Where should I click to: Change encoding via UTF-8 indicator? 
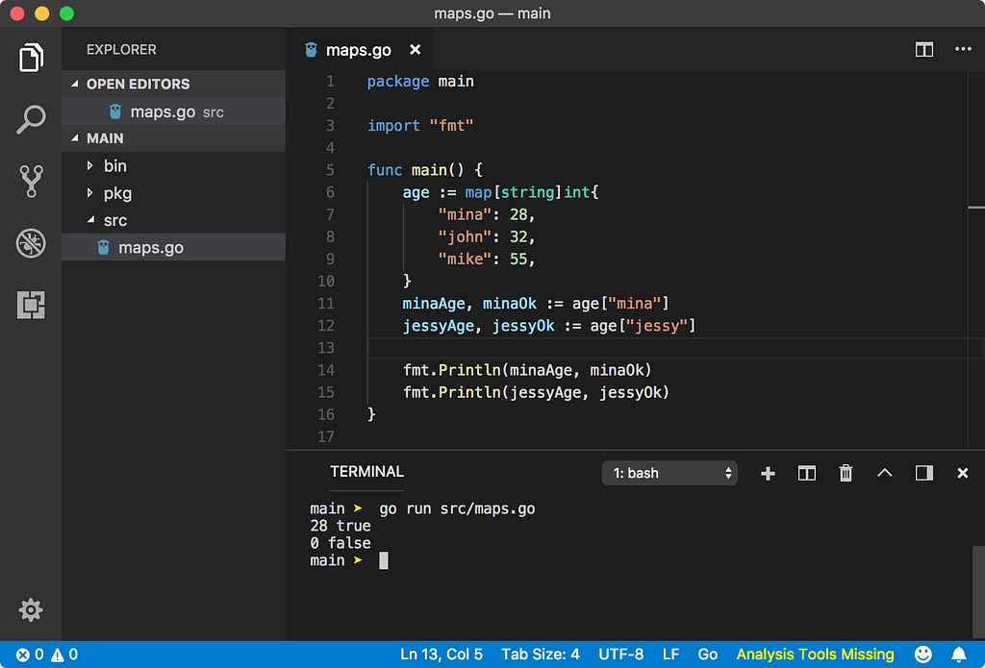(620, 655)
